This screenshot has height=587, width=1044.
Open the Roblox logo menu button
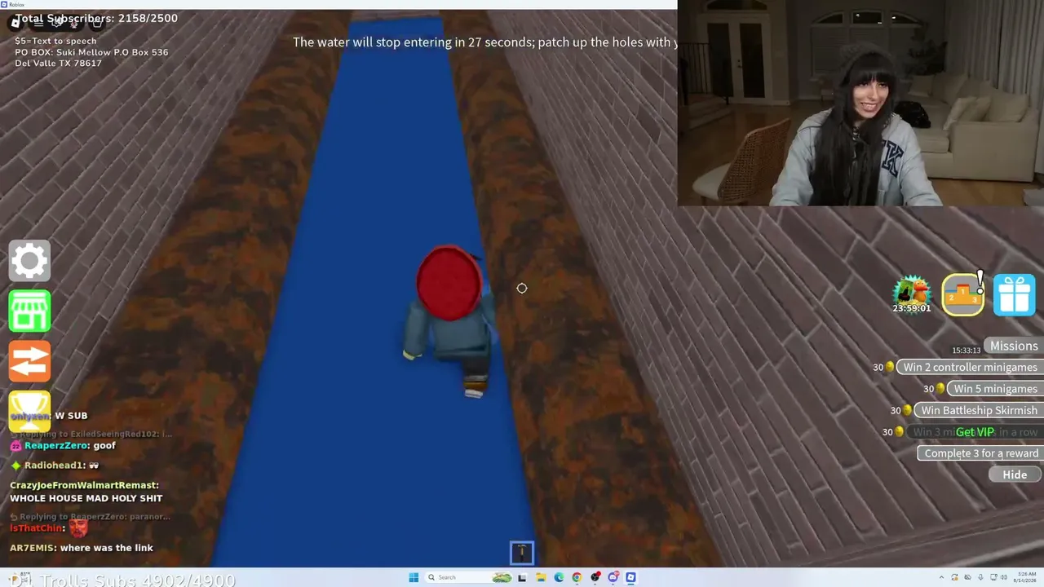point(15,23)
